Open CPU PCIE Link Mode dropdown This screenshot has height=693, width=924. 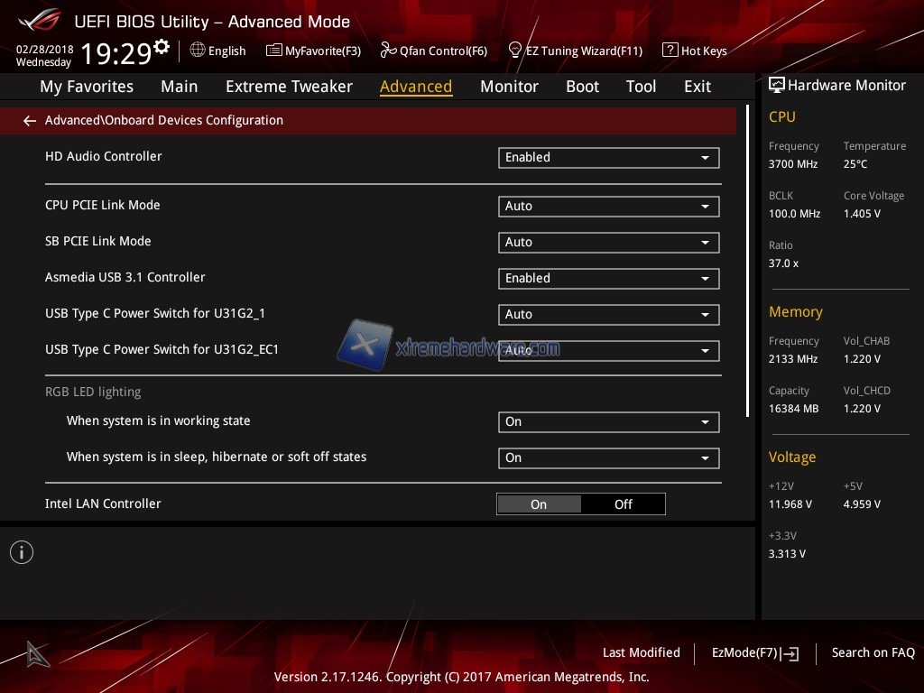click(x=608, y=207)
